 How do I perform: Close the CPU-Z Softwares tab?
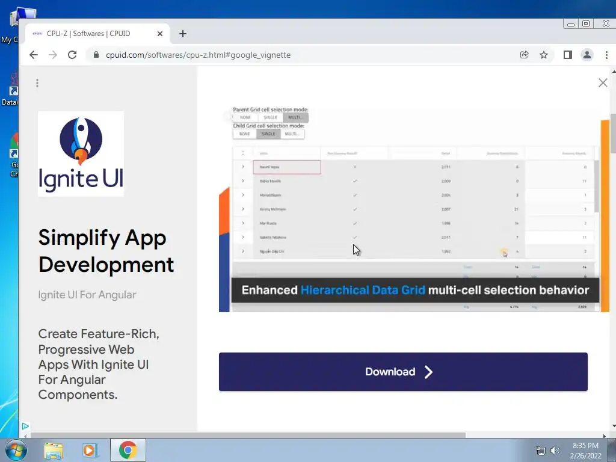click(x=160, y=34)
